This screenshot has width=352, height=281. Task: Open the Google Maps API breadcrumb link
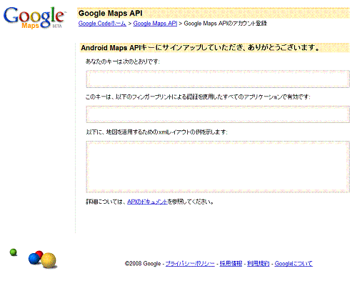pos(155,24)
